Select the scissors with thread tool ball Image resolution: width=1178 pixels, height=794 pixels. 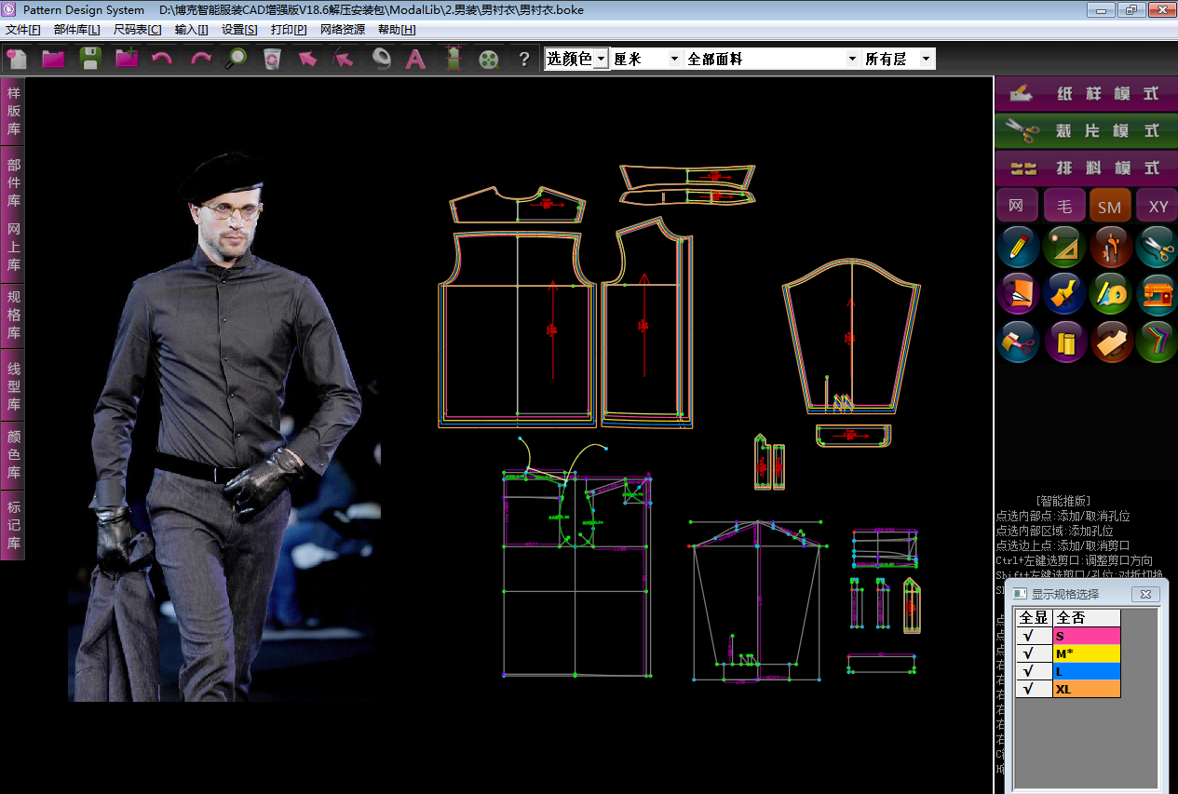(x=1157, y=247)
